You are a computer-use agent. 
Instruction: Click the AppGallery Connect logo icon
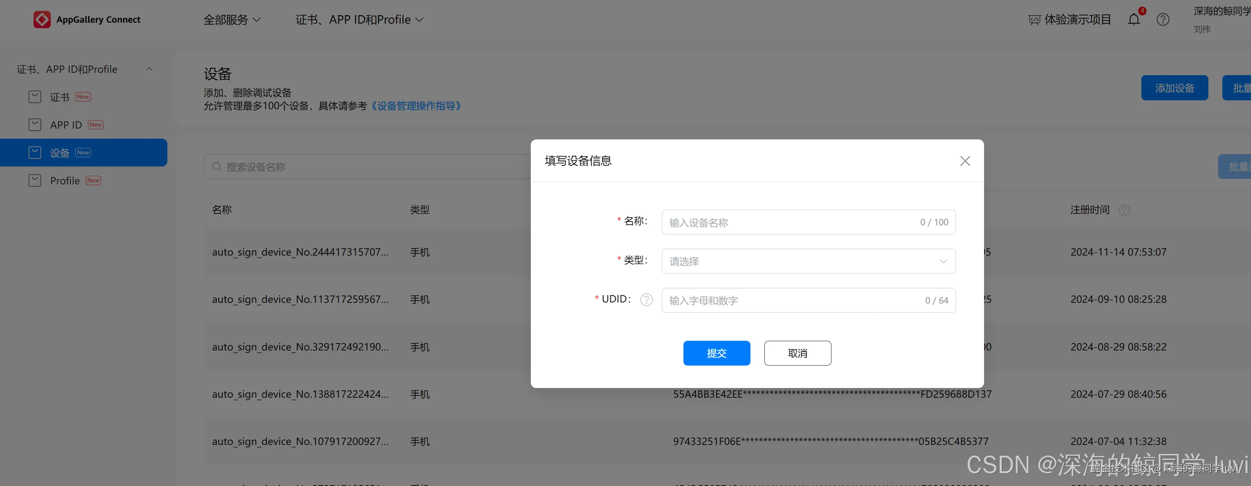coord(42,19)
